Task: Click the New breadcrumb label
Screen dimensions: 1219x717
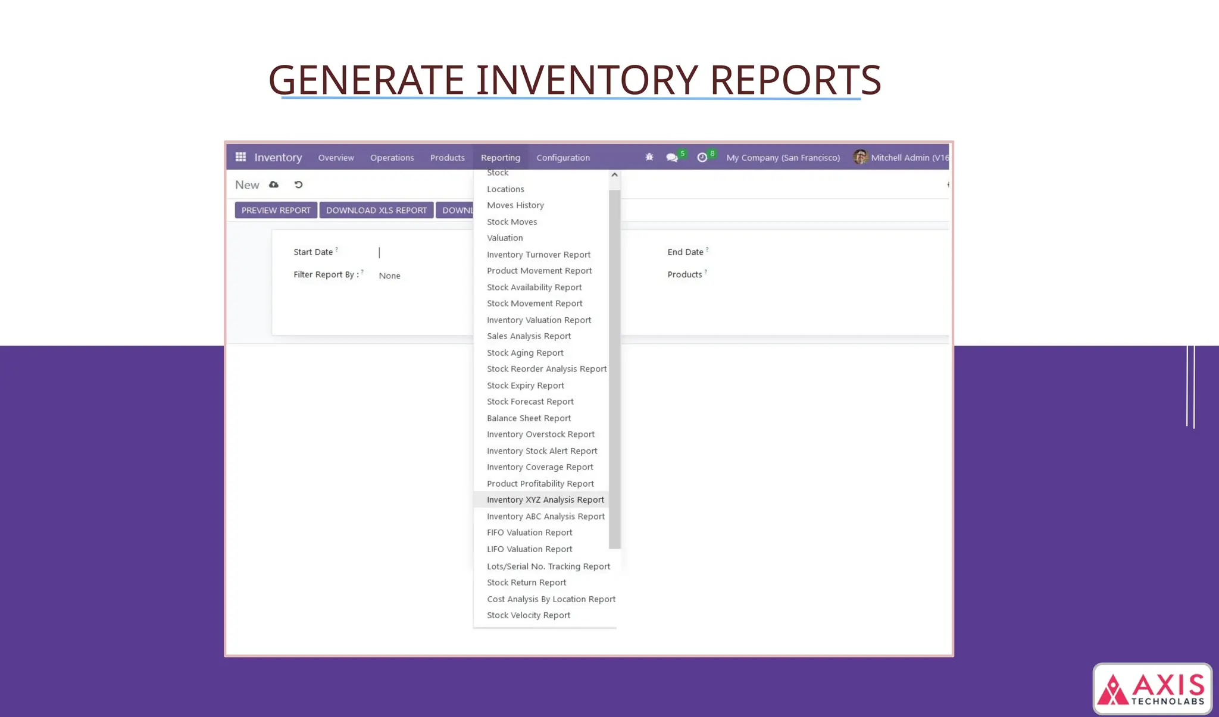Action: (247, 185)
